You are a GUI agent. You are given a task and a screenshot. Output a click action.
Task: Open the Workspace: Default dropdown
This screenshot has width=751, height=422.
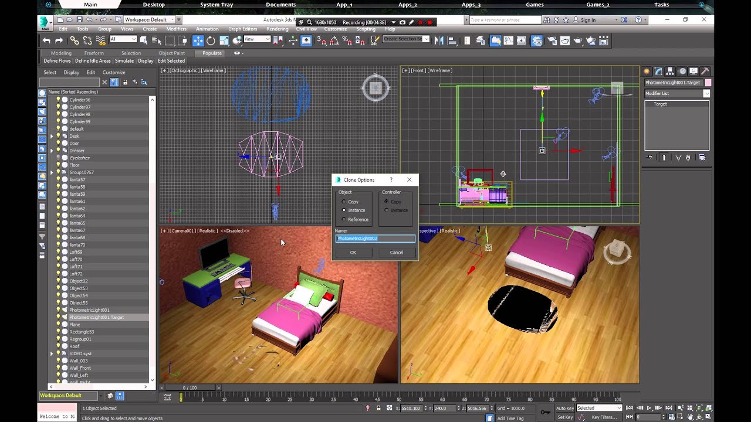click(149, 19)
